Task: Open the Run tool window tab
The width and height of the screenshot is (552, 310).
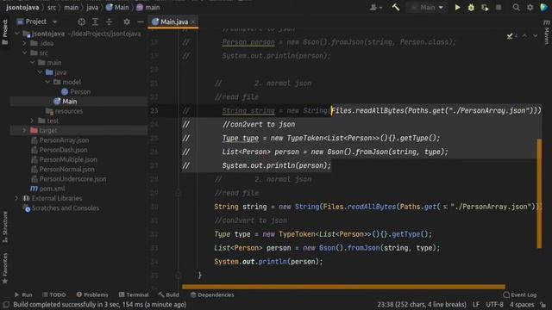Action: [23, 294]
